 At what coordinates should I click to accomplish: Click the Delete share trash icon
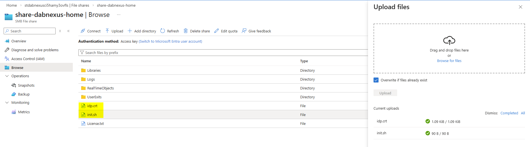pyautogui.click(x=186, y=31)
